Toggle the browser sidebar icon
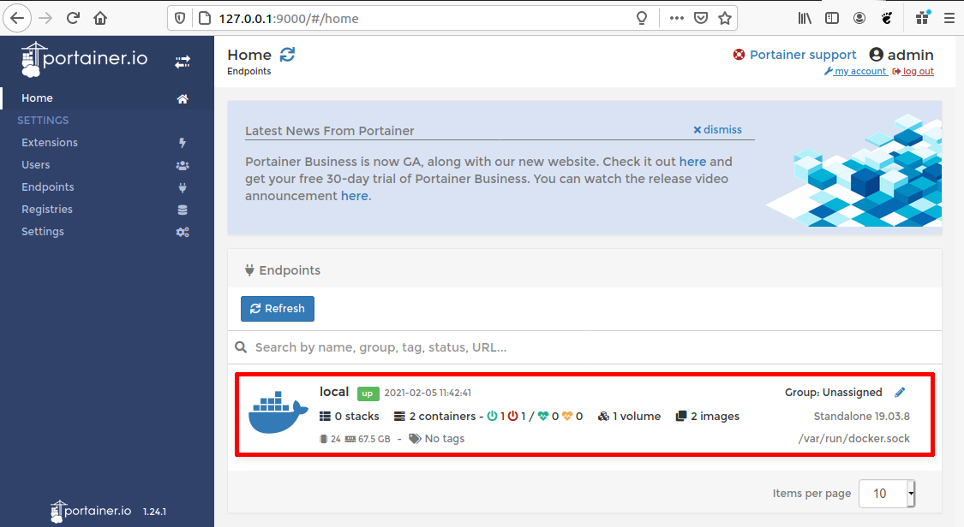The height and width of the screenshot is (527, 964). coord(832,19)
